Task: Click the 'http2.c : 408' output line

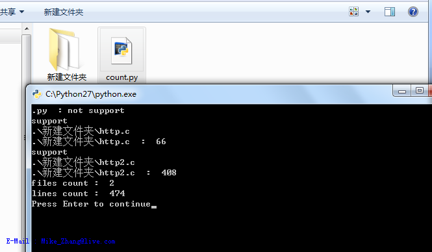Action: click(x=104, y=173)
